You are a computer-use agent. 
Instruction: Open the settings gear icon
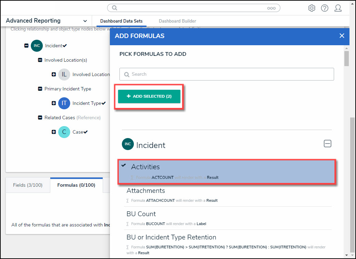point(311,8)
